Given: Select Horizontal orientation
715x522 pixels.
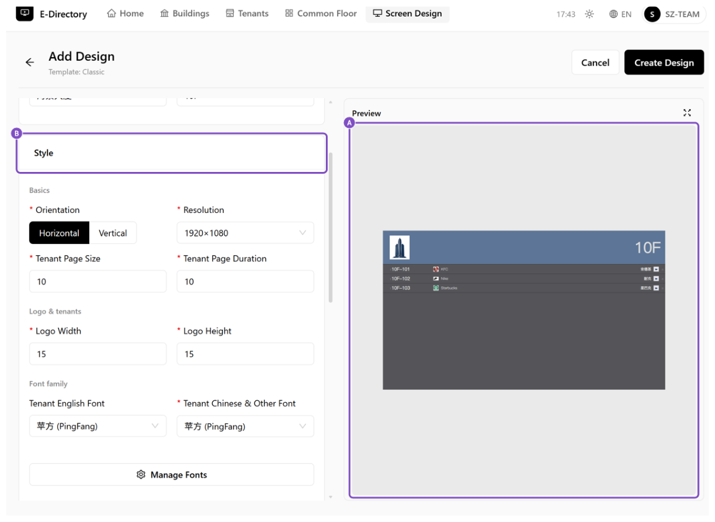Looking at the screenshot, I should click(x=60, y=233).
